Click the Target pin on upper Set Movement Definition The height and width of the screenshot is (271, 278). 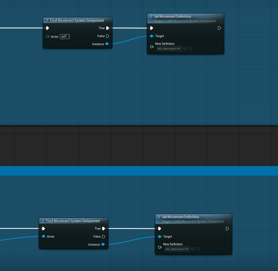(x=152, y=36)
